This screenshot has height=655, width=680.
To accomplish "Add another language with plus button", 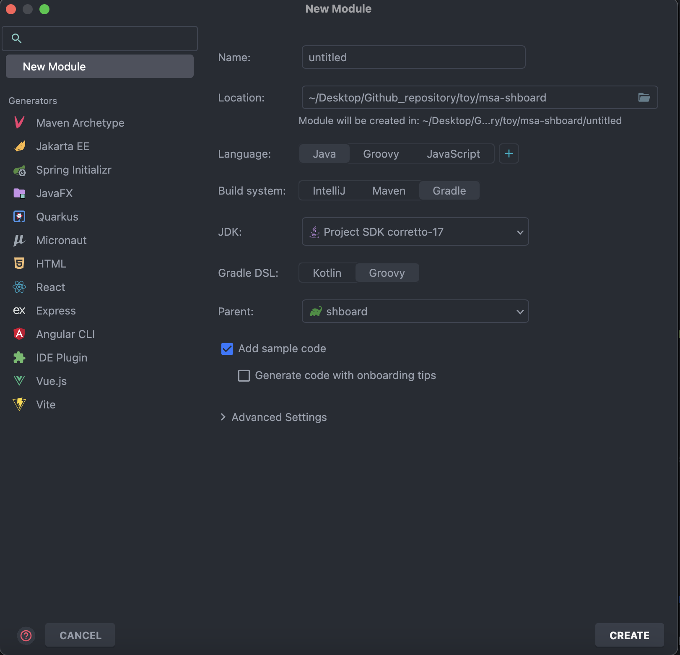I will (x=509, y=154).
